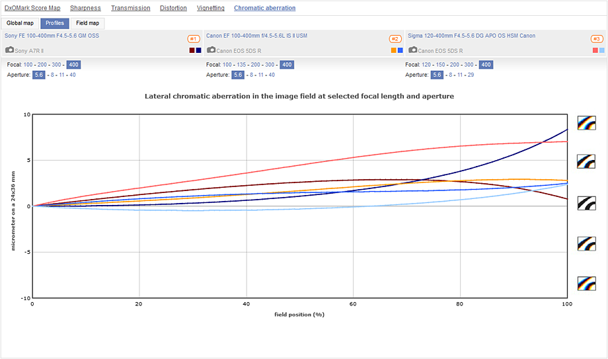Switch to the Distortion tab

pyautogui.click(x=173, y=8)
